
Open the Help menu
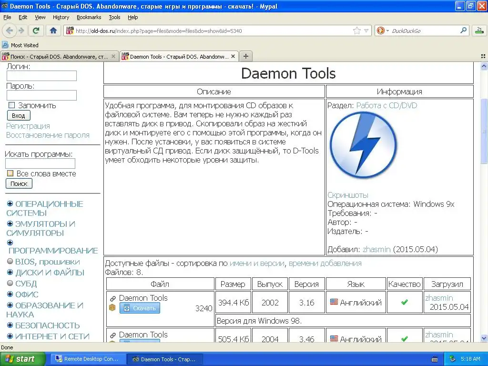[x=132, y=17]
